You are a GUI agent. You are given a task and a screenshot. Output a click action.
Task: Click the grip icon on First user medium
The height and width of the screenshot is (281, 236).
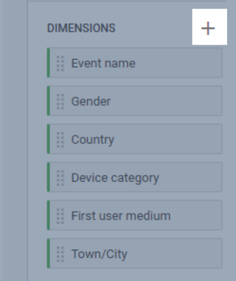(60, 216)
